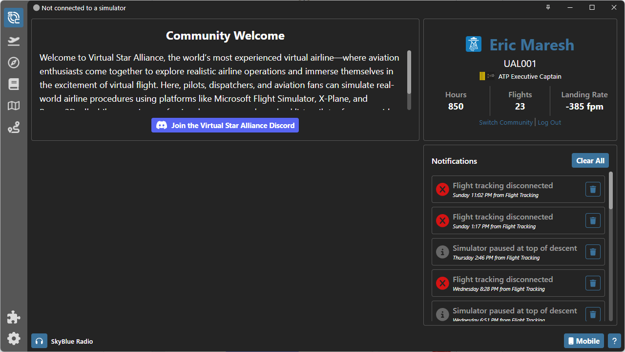Open the logbook book icon in sidebar
The height and width of the screenshot is (352, 625).
14,84
